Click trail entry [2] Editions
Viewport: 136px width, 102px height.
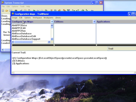pyautogui.click(x=18, y=61)
